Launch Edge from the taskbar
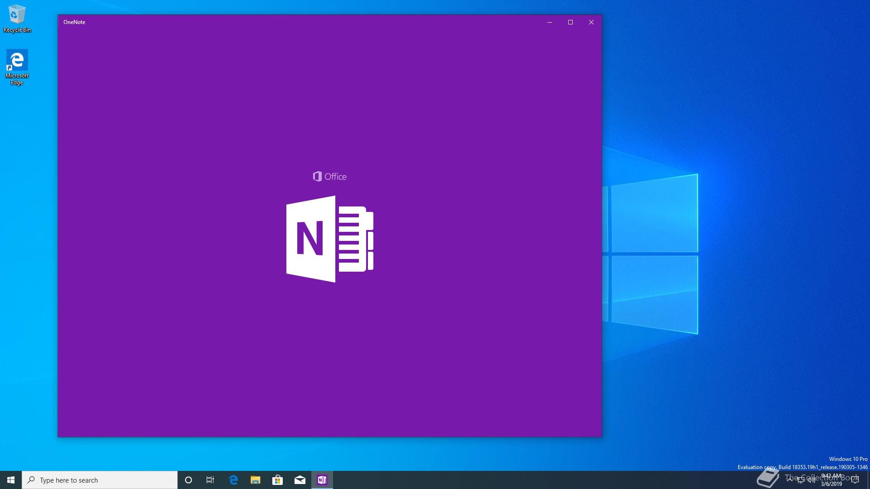This screenshot has width=870, height=489. (233, 480)
